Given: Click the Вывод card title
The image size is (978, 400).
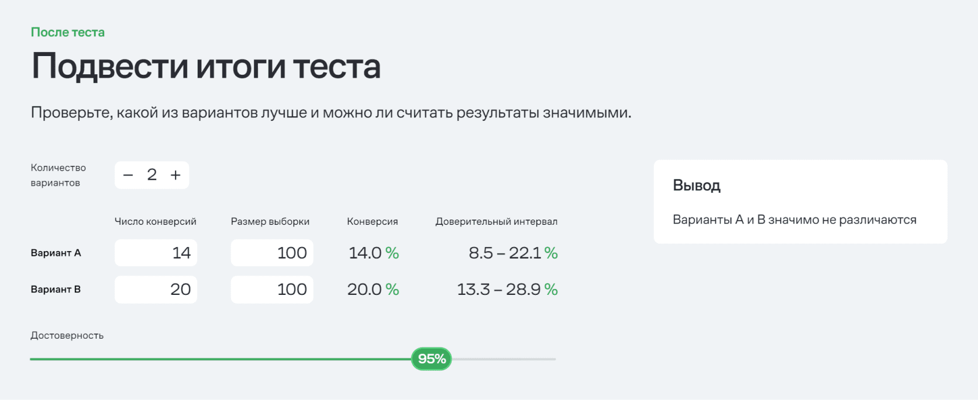Looking at the screenshot, I should coord(697,186).
